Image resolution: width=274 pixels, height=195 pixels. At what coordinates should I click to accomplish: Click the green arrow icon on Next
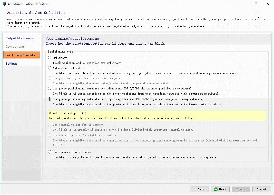[x=216, y=189]
